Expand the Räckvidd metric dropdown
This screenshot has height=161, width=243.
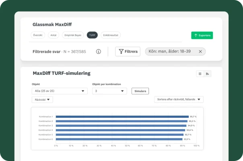(42, 99)
